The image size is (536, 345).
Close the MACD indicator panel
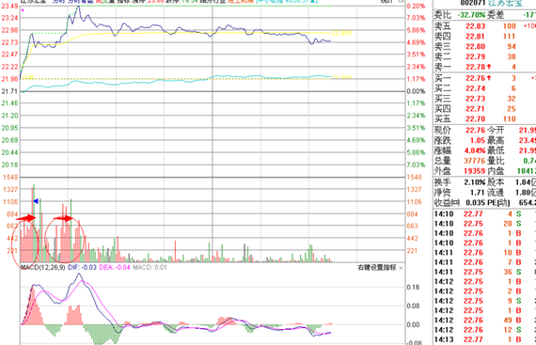coord(401,268)
